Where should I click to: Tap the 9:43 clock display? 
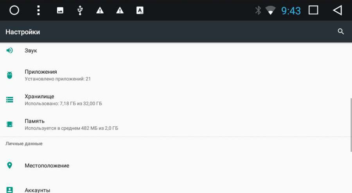291,11
